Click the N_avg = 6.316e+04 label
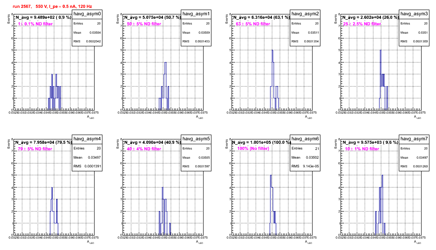Screen dimensions: 436x250 pyautogui.click(x=261, y=17)
